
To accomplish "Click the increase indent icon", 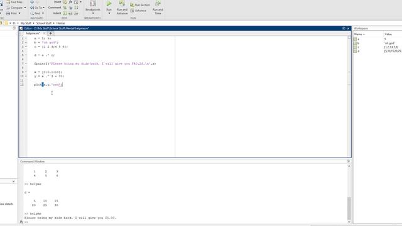I will (70, 13).
